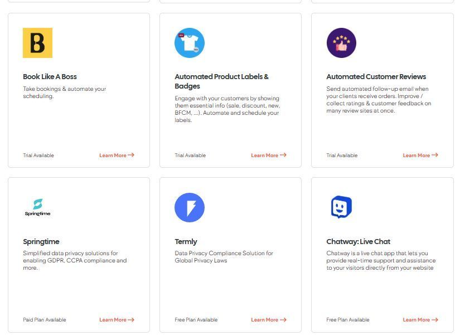
Task: Click the Chatway smiling chat bubble icon
Action: coord(341,207)
